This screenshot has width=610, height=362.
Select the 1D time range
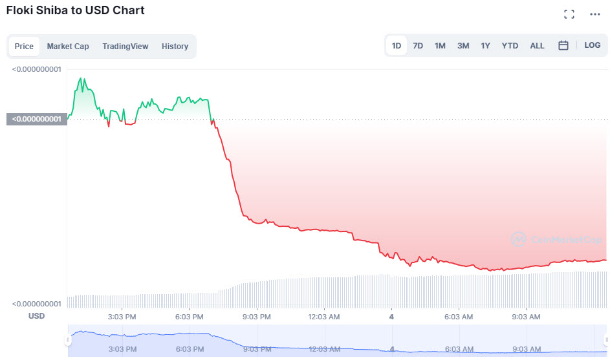pos(397,45)
